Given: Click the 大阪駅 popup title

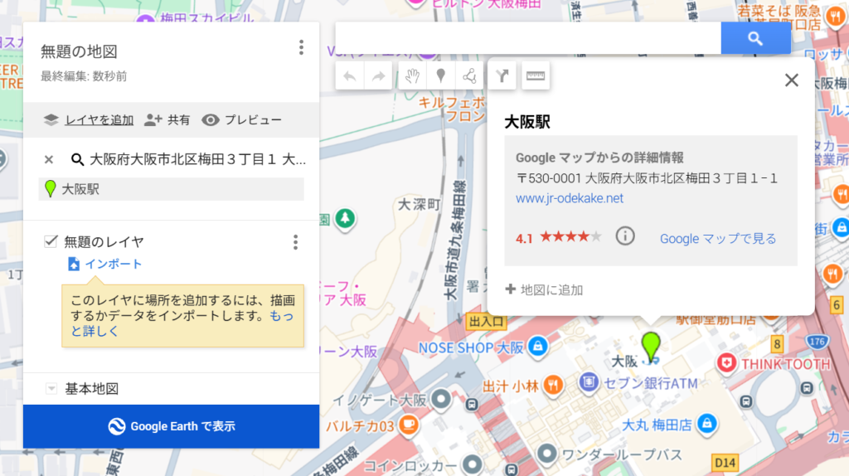Looking at the screenshot, I should [x=526, y=122].
